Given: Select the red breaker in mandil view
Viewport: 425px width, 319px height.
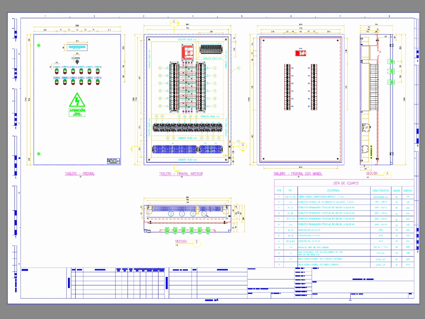Looking at the screenshot, I should (300, 53).
